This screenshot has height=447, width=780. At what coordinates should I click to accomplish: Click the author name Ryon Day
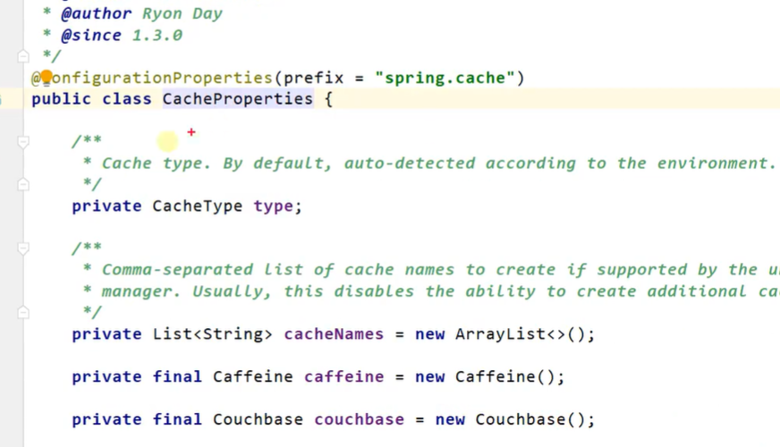click(x=182, y=13)
